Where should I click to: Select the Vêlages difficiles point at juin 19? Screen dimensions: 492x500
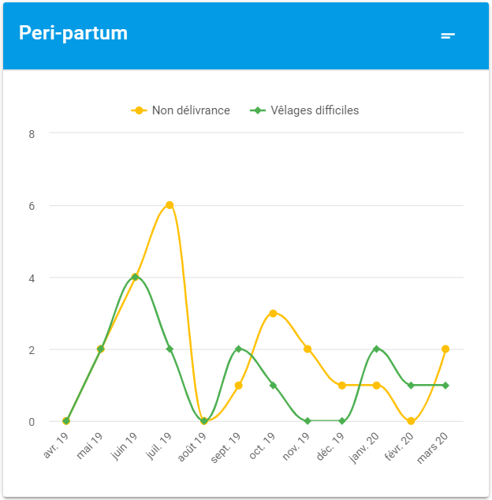pos(135,277)
